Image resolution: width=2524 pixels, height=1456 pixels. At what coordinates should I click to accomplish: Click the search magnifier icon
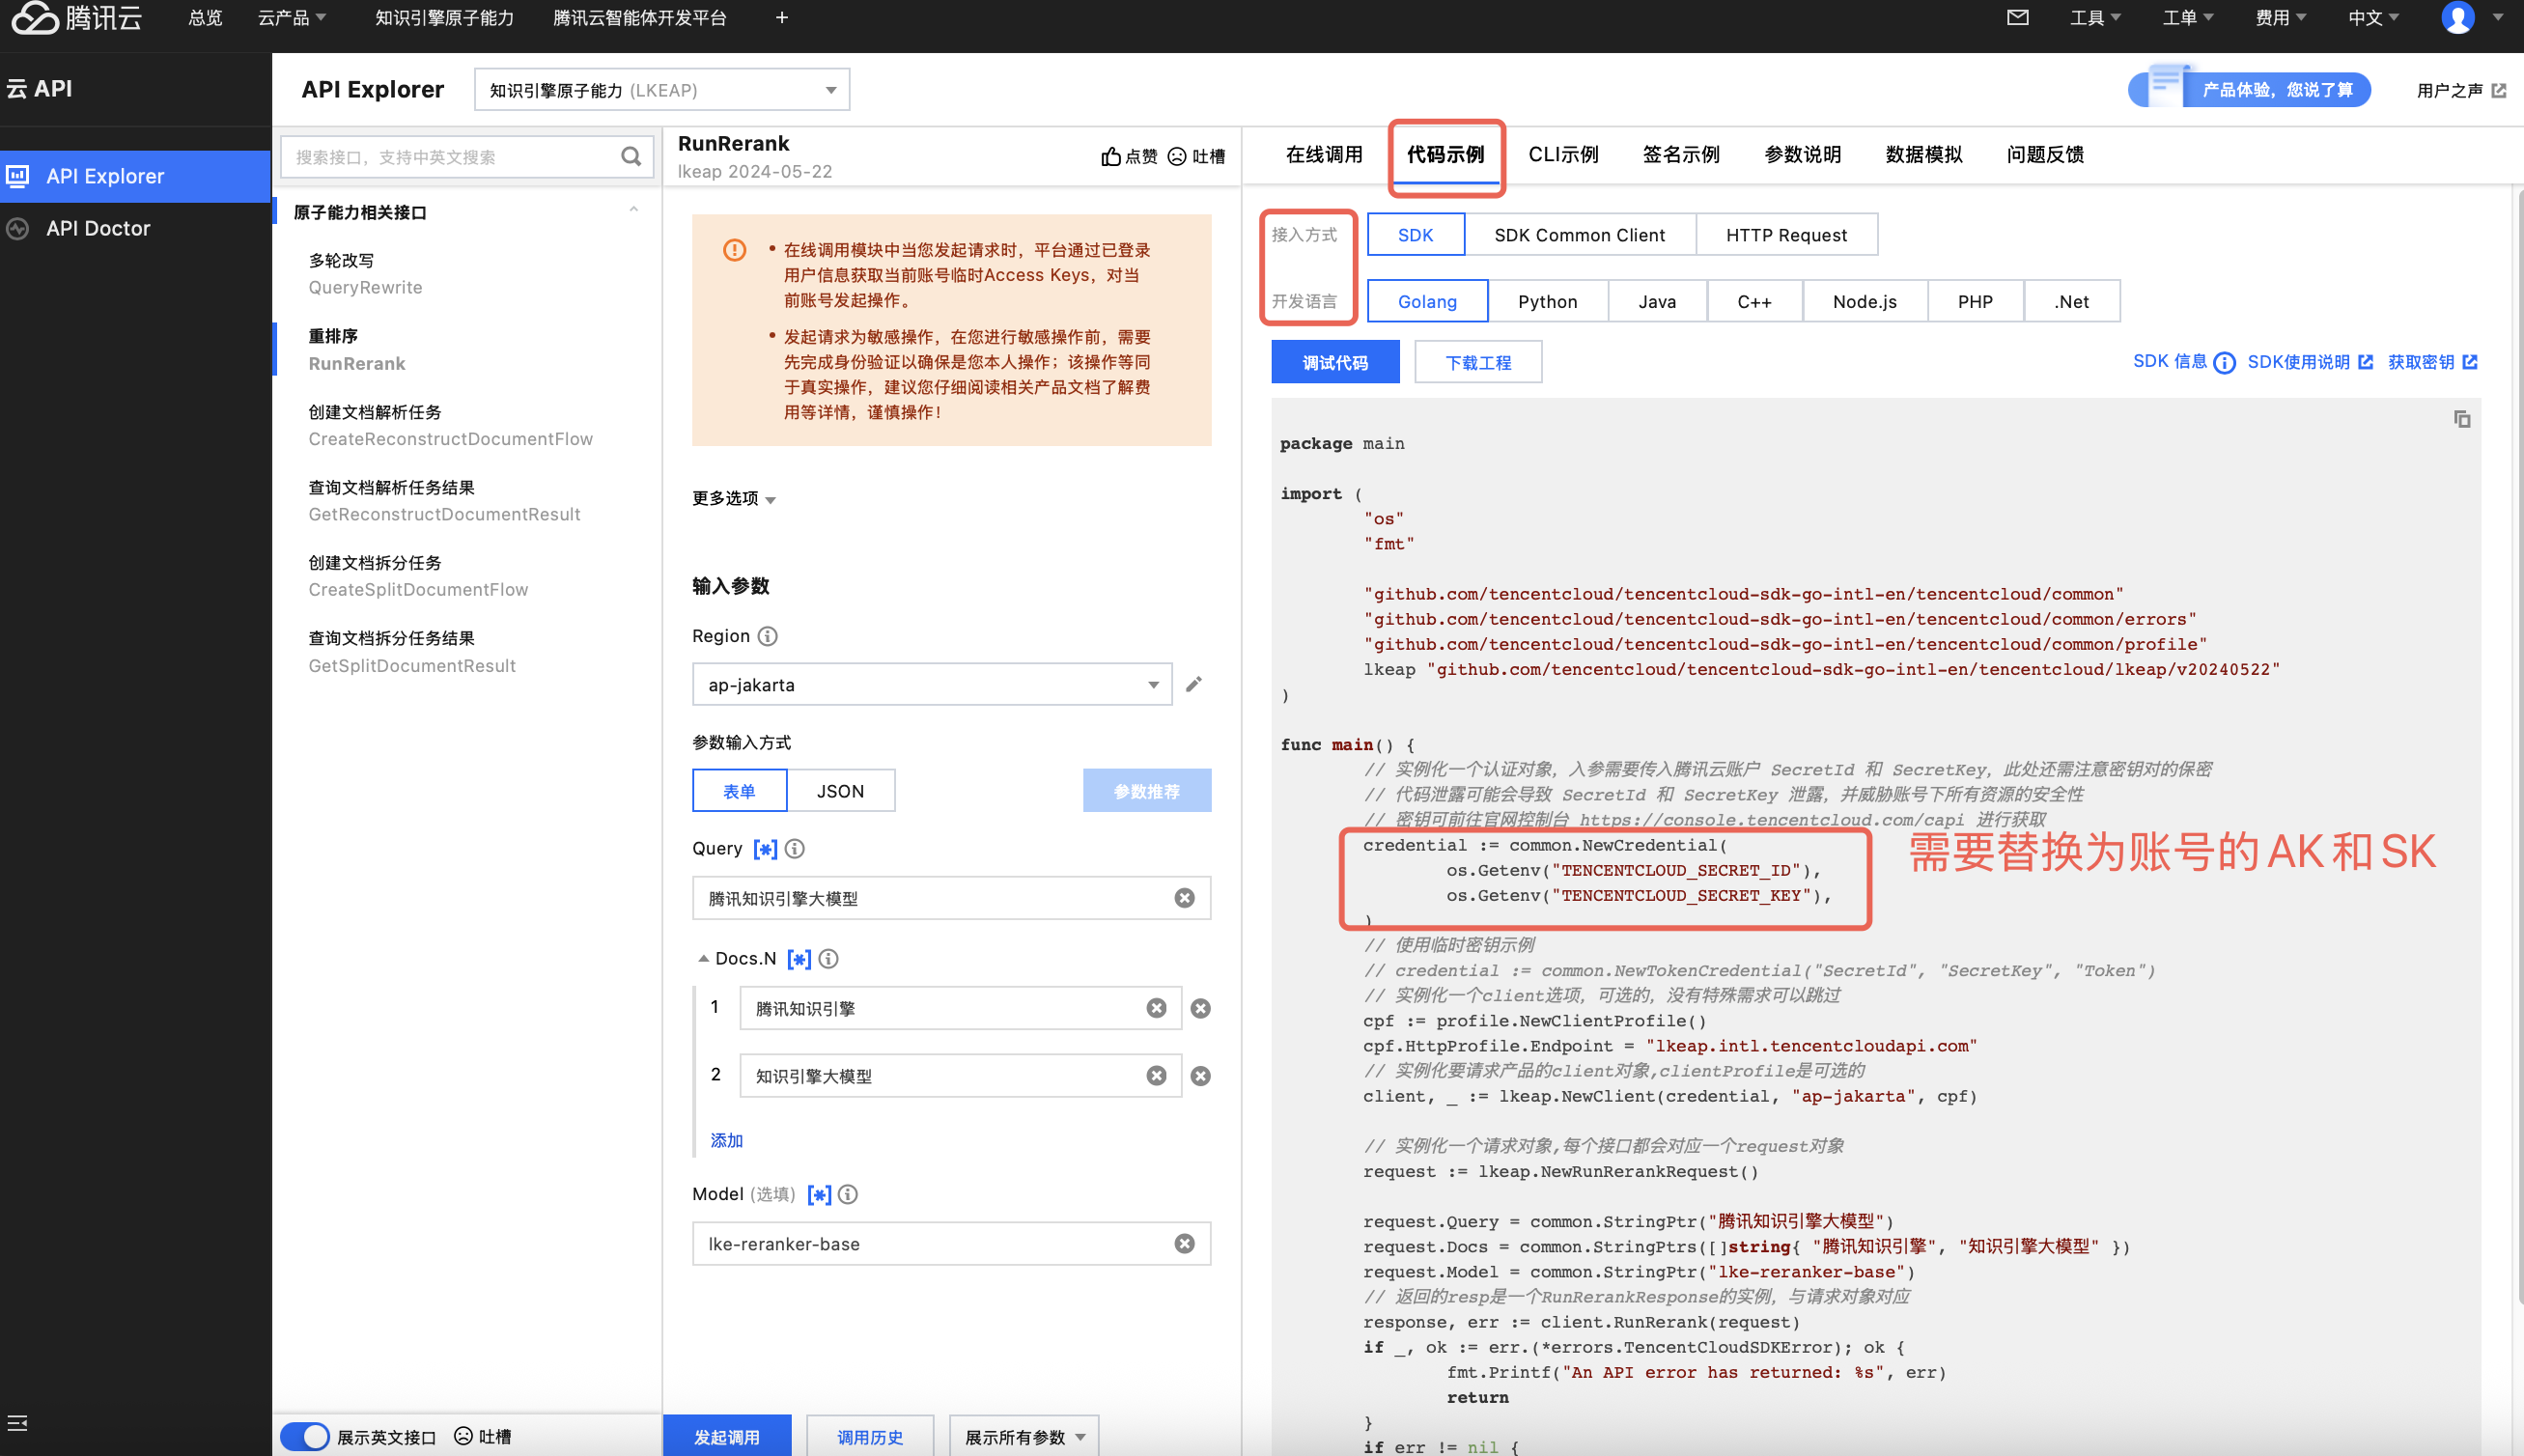[630, 156]
